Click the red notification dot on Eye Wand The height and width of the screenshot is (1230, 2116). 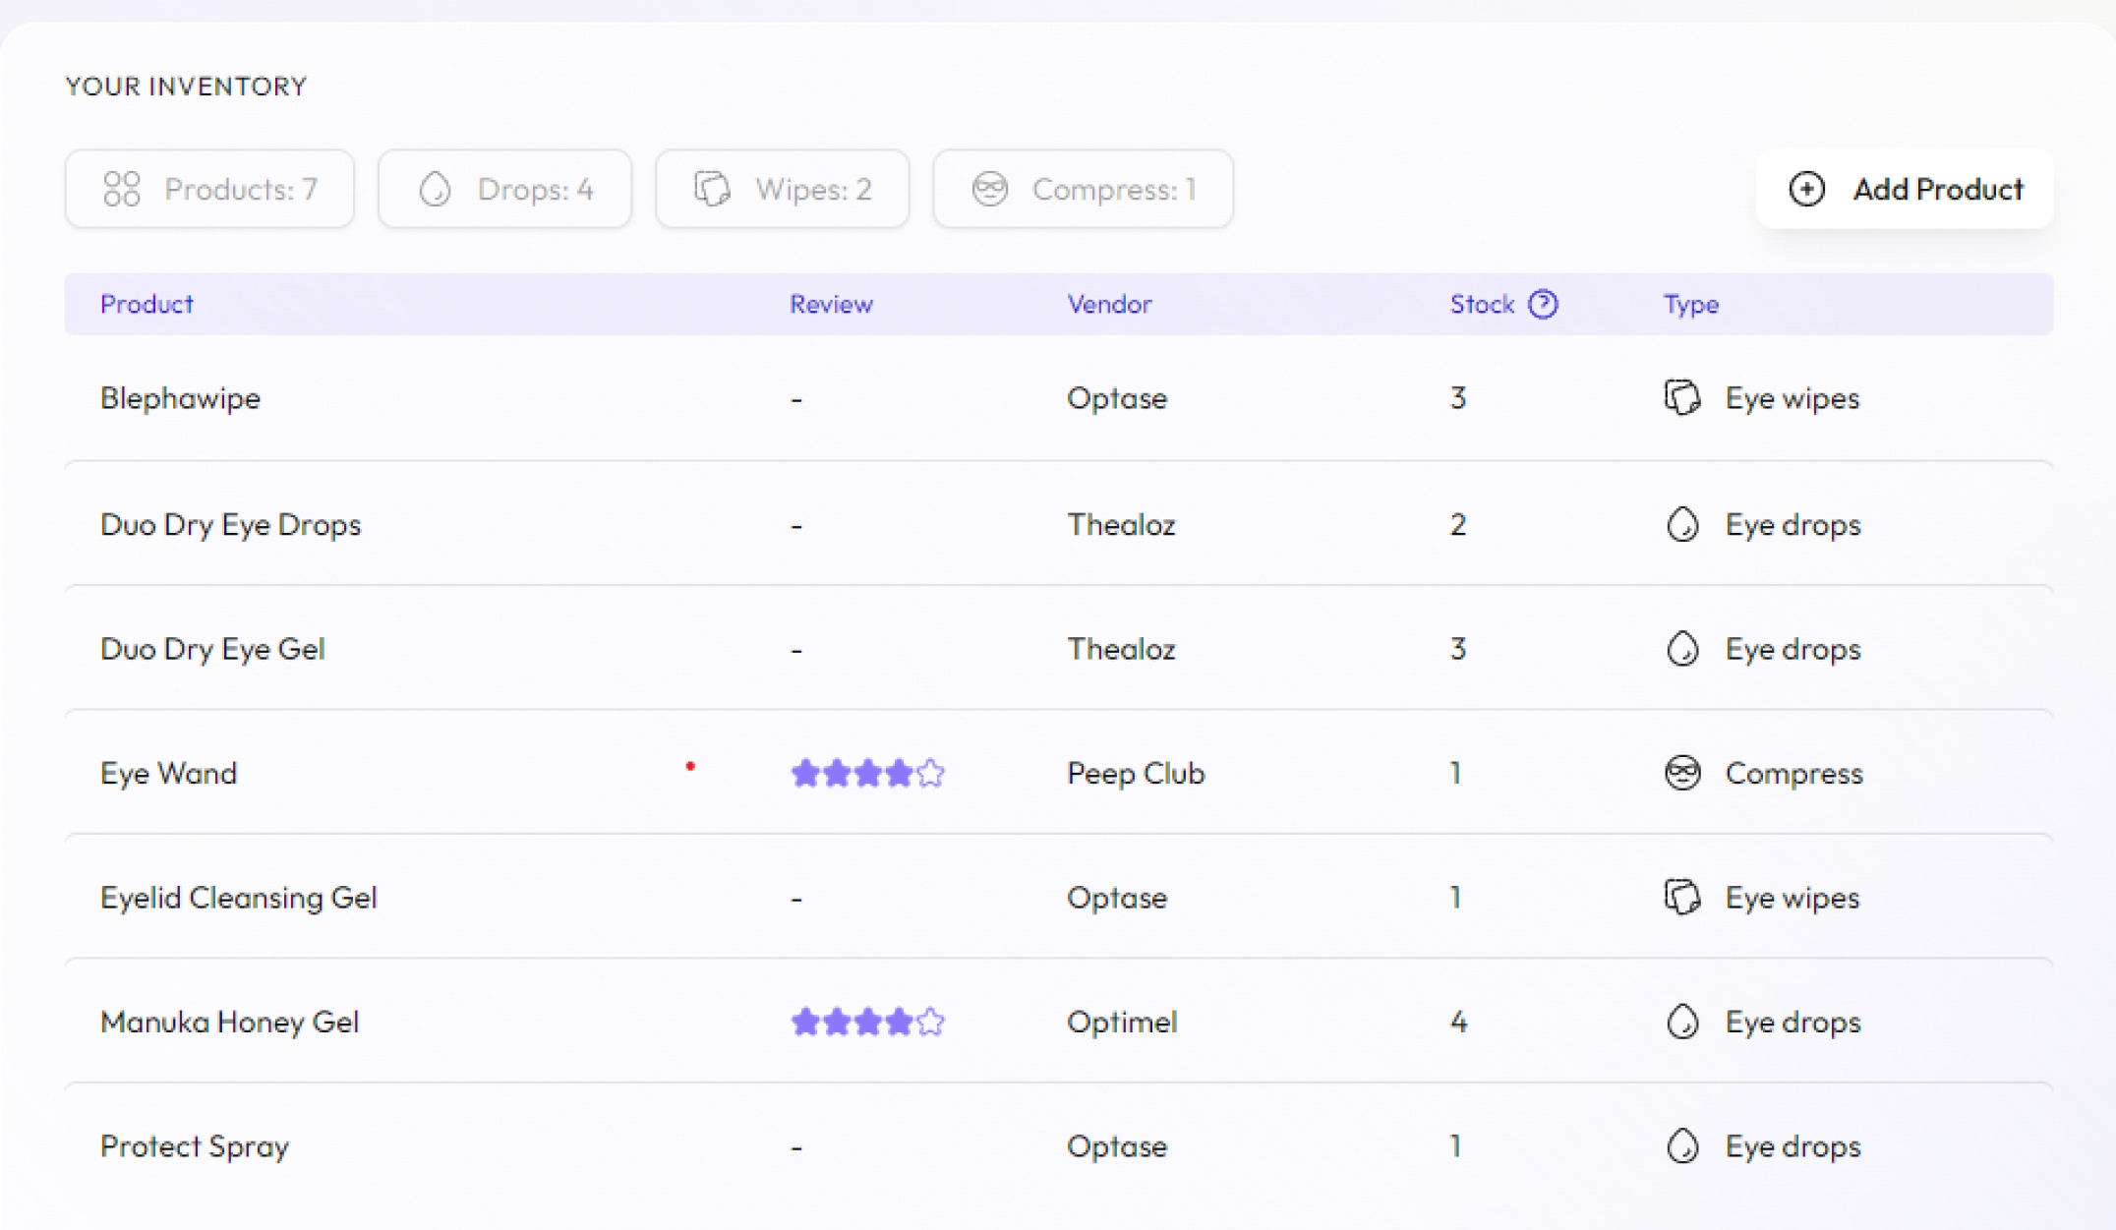tap(690, 766)
